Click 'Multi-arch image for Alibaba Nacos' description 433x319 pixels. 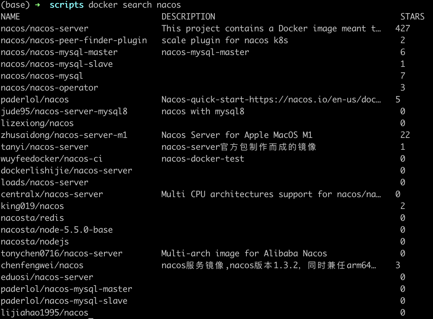(244, 254)
